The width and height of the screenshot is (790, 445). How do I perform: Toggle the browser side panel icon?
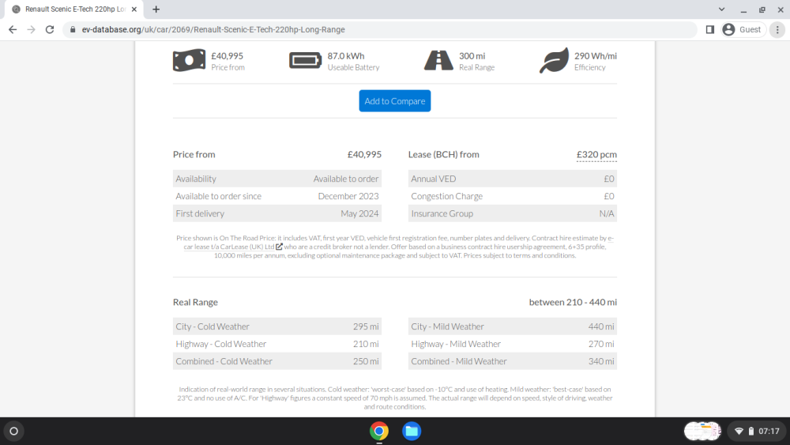coord(710,30)
